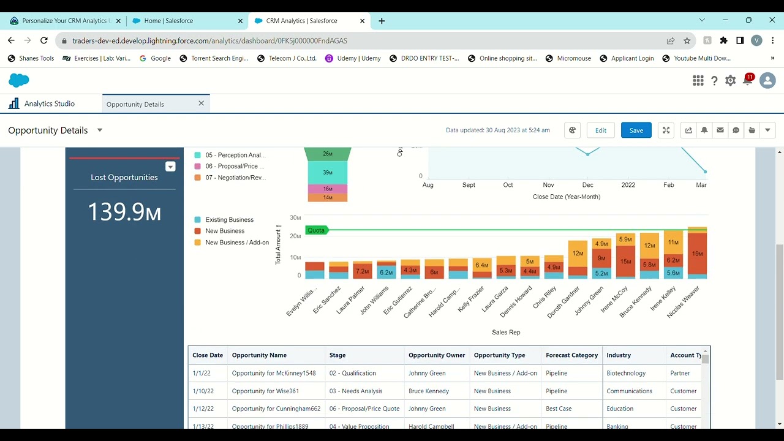This screenshot has height=441, width=784.
Task: Share this page from the address bar
Action: point(671,40)
